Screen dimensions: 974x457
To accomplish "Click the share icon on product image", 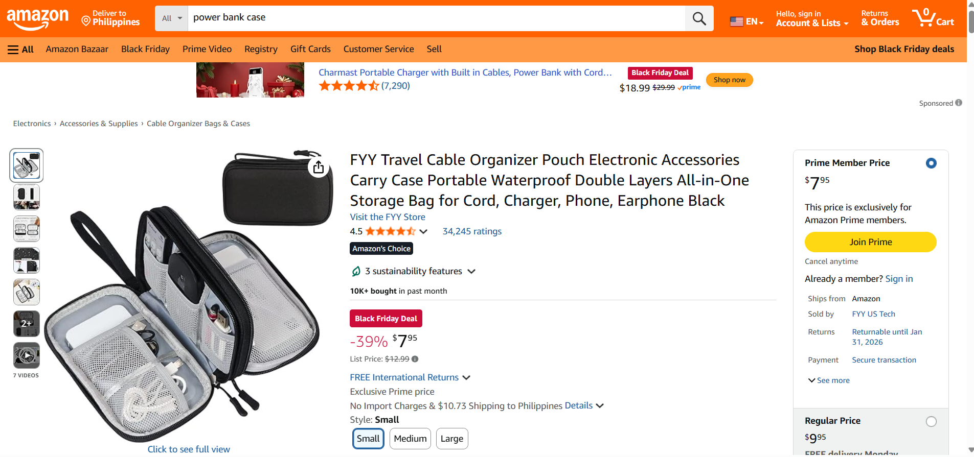I will (x=319, y=167).
